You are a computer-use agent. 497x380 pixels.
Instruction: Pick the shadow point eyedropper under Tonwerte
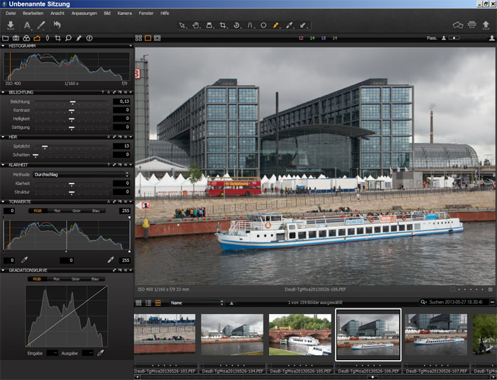click(23, 260)
